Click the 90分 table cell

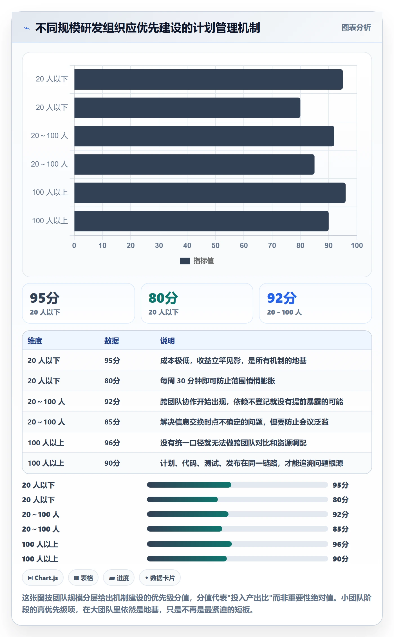click(x=112, y=463)
